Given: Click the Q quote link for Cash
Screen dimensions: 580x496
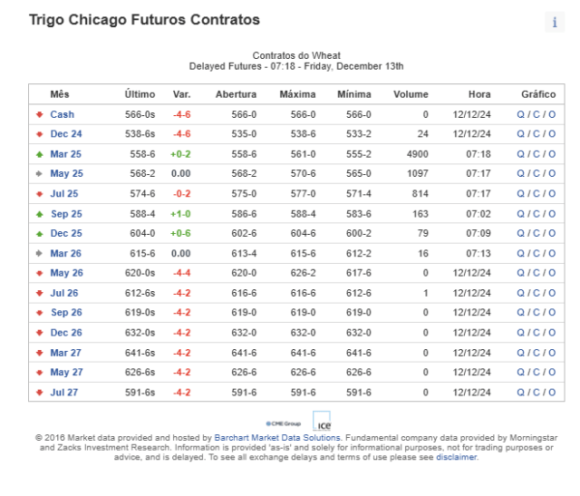Looking at the screenshot, I should point(520,114).
